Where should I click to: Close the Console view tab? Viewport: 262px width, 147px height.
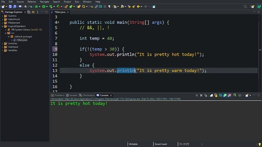pos(111,96)
